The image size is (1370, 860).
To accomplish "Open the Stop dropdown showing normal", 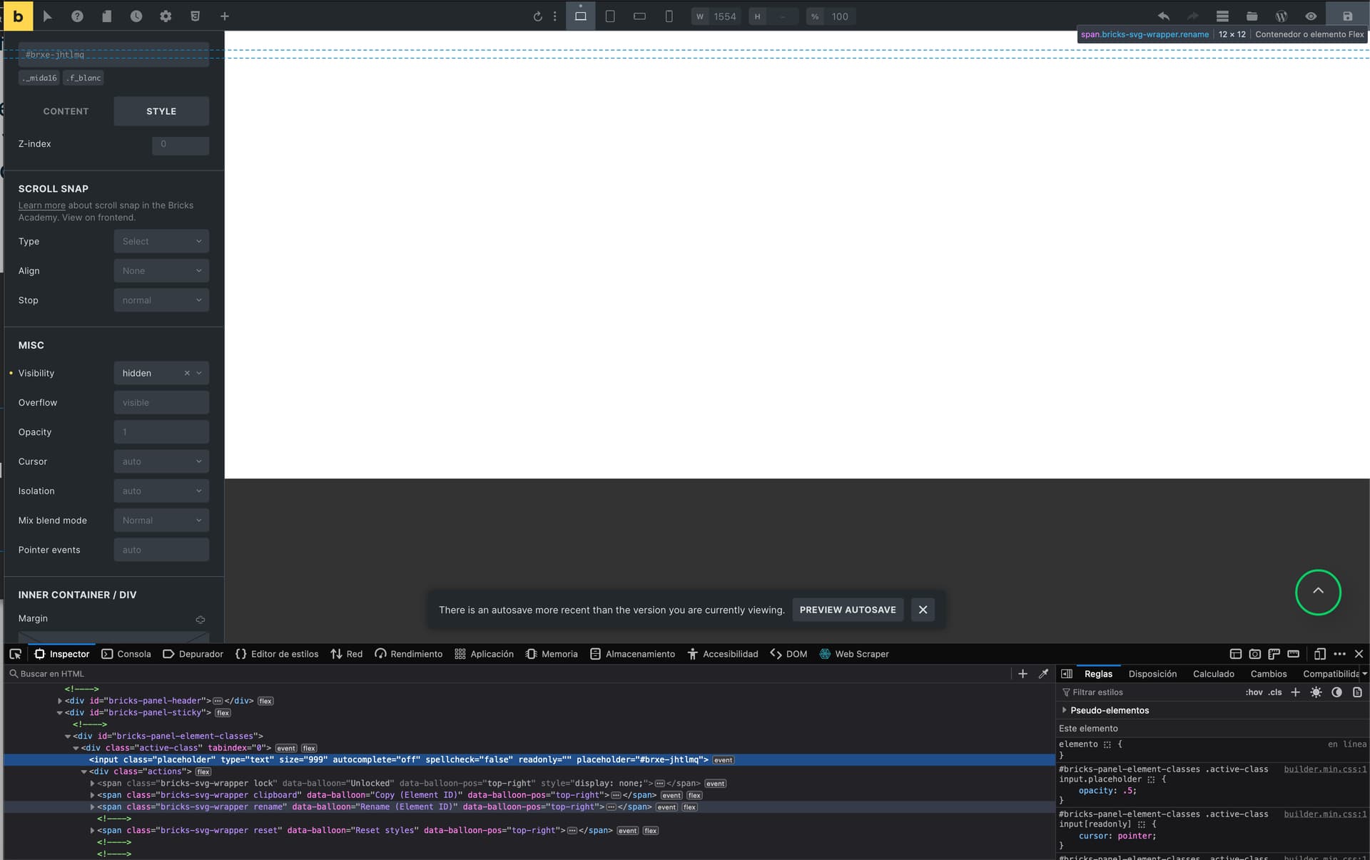I will tap(161, 300).
